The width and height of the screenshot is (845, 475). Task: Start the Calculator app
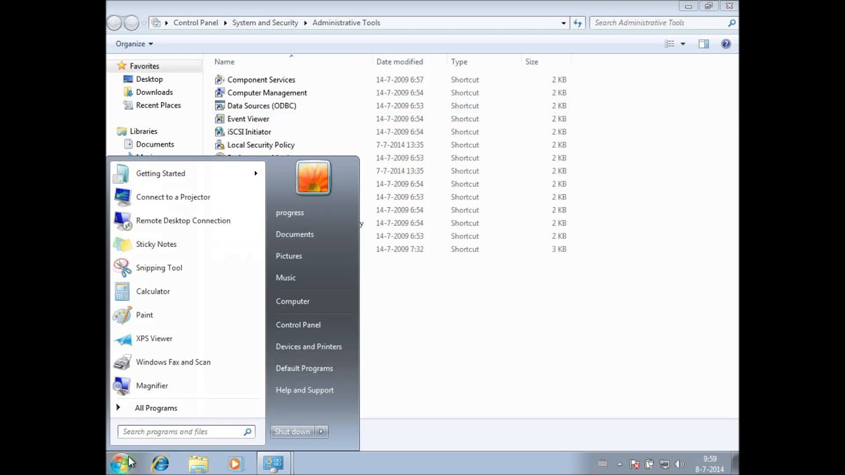187,292
